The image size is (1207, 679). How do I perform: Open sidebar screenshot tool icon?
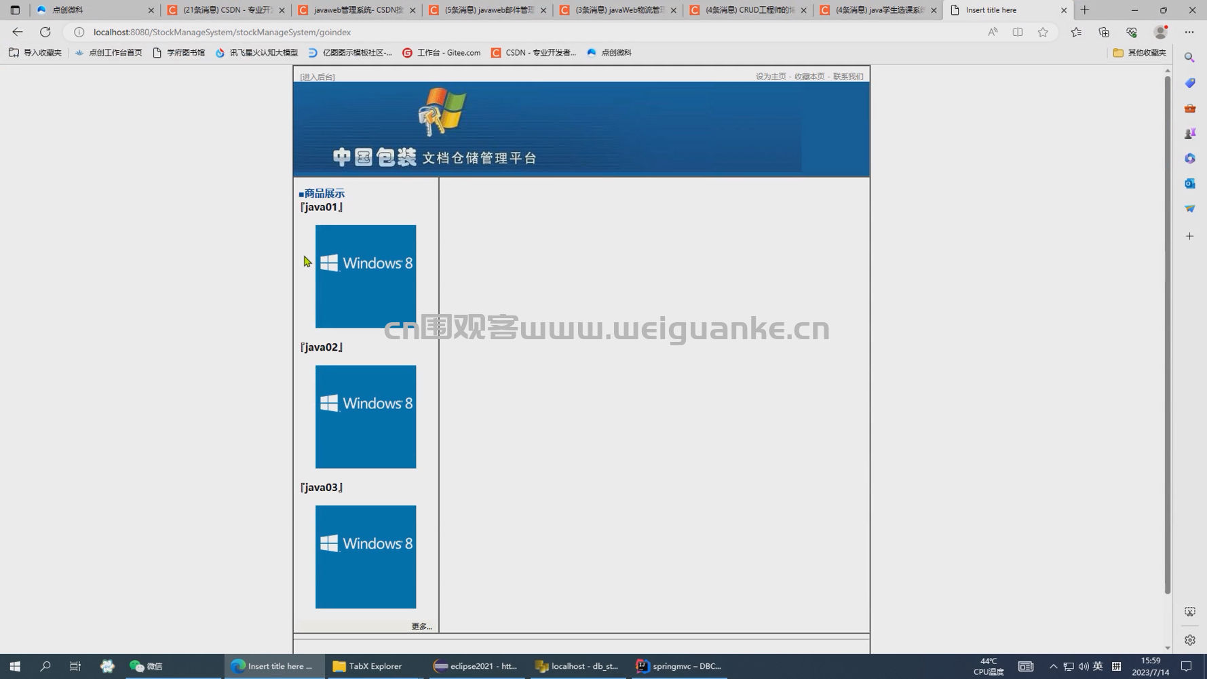(1189, 612)
